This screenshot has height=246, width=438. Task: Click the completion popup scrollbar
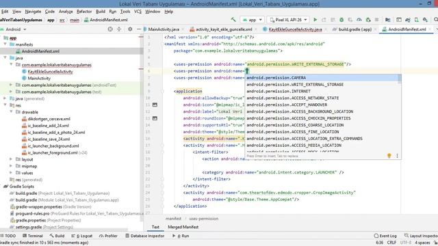click(400, 79)
